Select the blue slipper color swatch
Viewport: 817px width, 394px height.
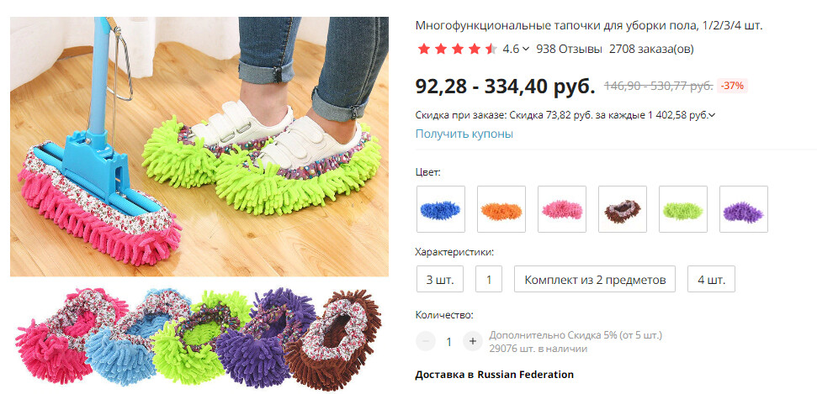pos(440,208)
